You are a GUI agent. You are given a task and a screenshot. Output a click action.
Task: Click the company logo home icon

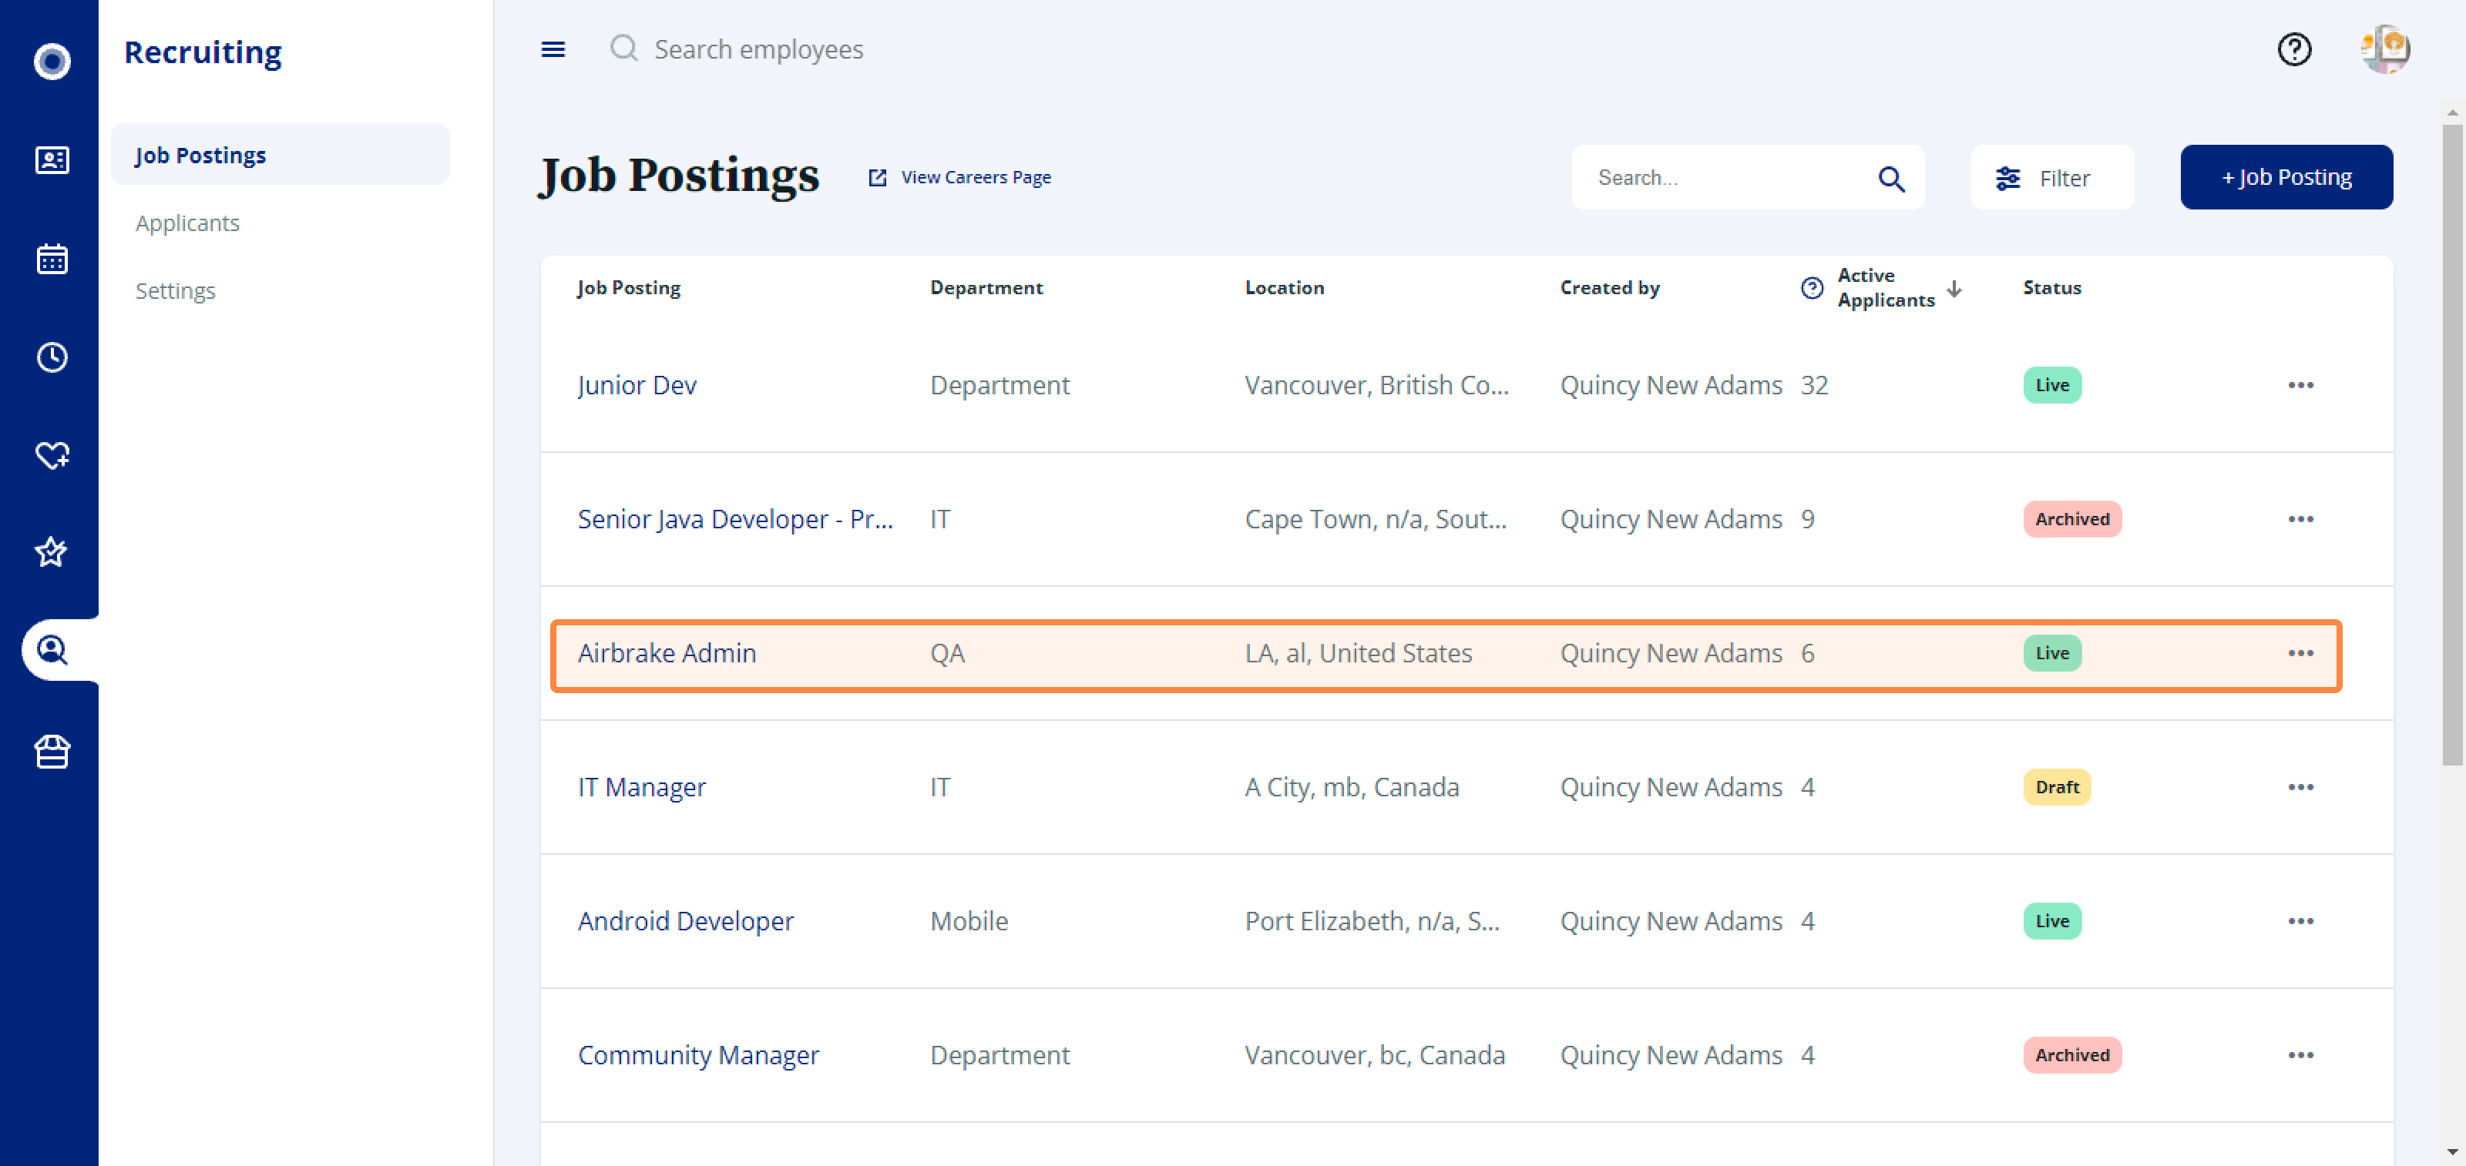click(x=52, y=61)
